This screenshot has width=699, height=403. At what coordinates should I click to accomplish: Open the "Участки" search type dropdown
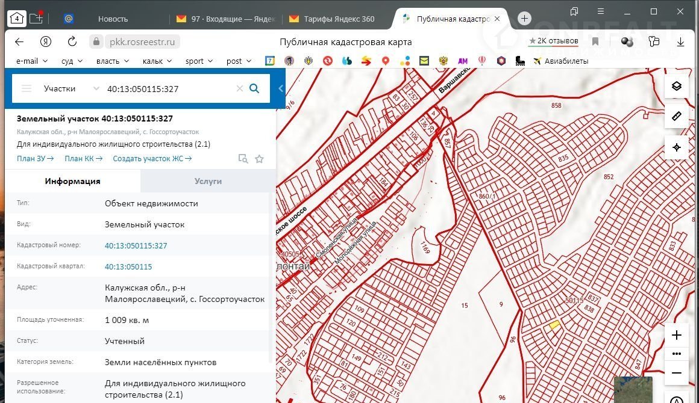71,88
